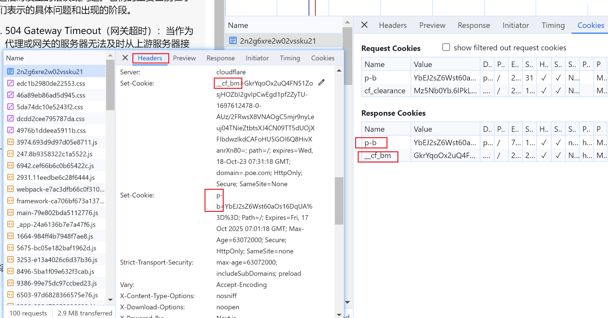
Task: Switch to the Cookies tab in the right panel
Action: pyautogui.click(x=590, y=25)
